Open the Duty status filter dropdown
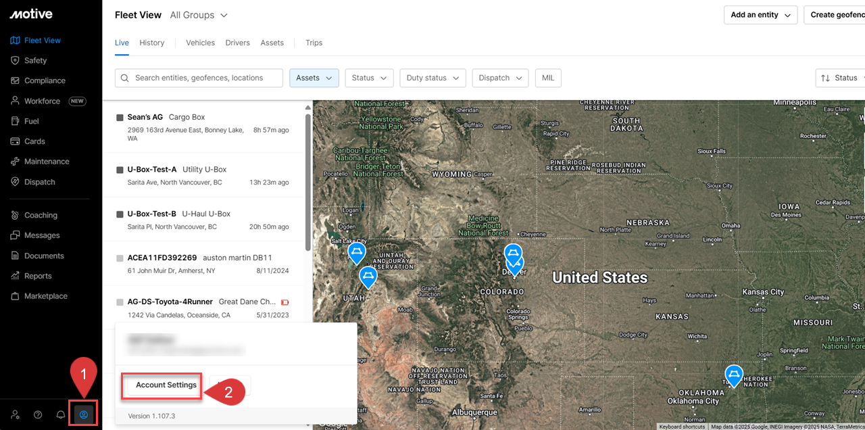The height and width of the screenshot is (430, 865). [x=432, y=78]
